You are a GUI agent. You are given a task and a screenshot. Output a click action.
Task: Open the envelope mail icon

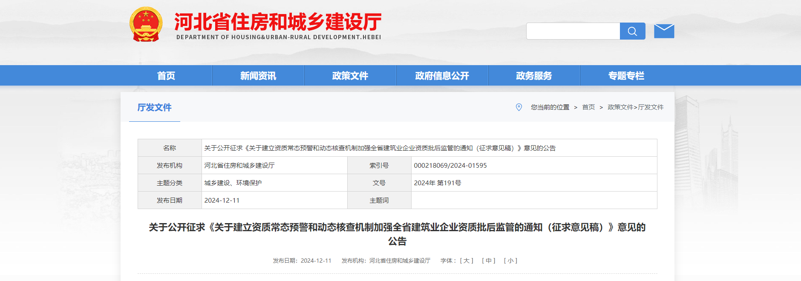point(664,31)
